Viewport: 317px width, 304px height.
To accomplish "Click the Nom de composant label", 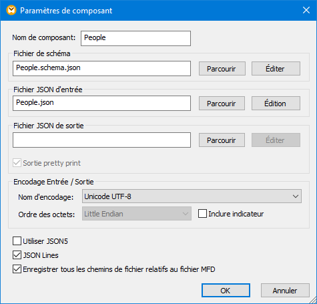I will [x=44, y=37].
